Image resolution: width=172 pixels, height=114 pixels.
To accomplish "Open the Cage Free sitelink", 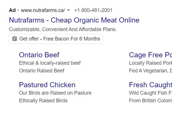I will pyautogui.click(x=150, y=55).
